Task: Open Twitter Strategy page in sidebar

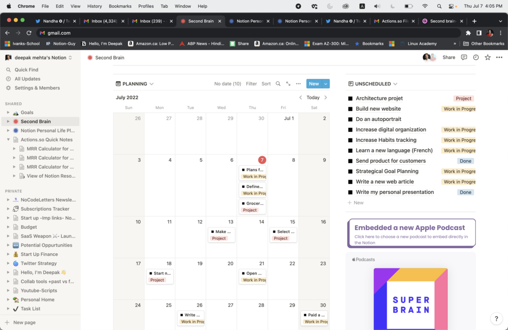Action: (x=38, y=263)
